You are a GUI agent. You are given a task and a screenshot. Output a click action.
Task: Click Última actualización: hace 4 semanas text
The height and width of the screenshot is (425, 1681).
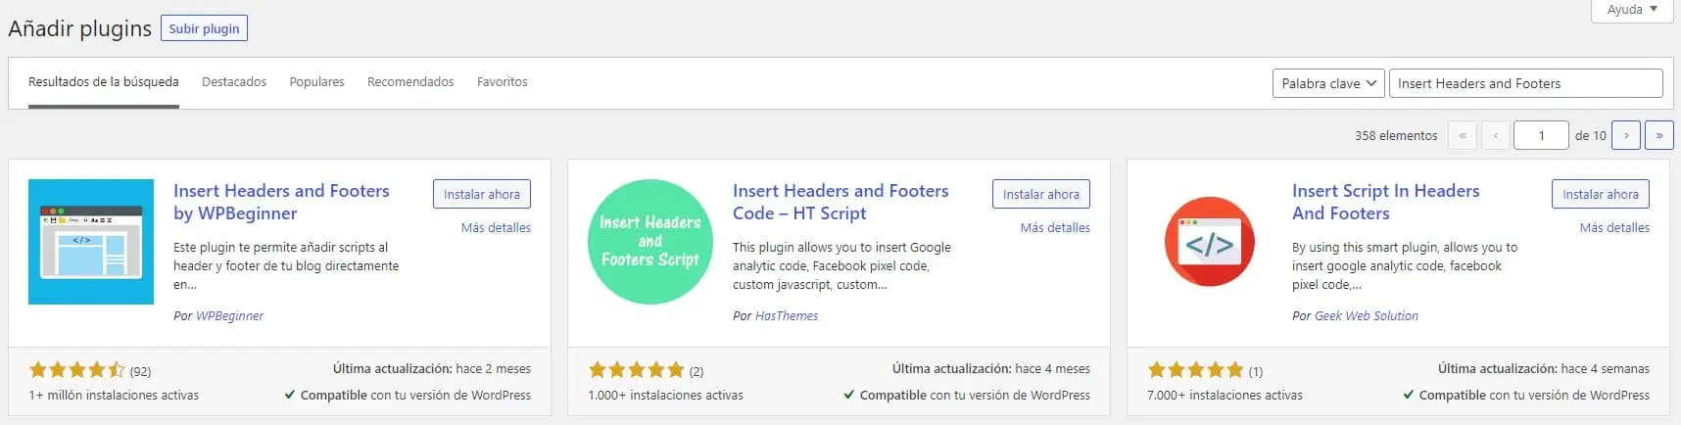pyautogui.click(x=1544, y=369)
